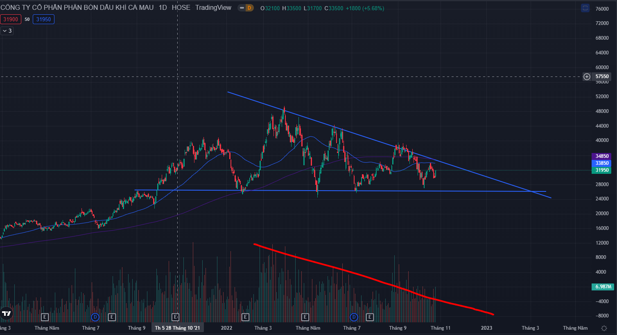The height and width of the screenshot is (335, 617).
Task: Open the last earnings E marker before Tháng 9 2022
Action: pos(370,317)
